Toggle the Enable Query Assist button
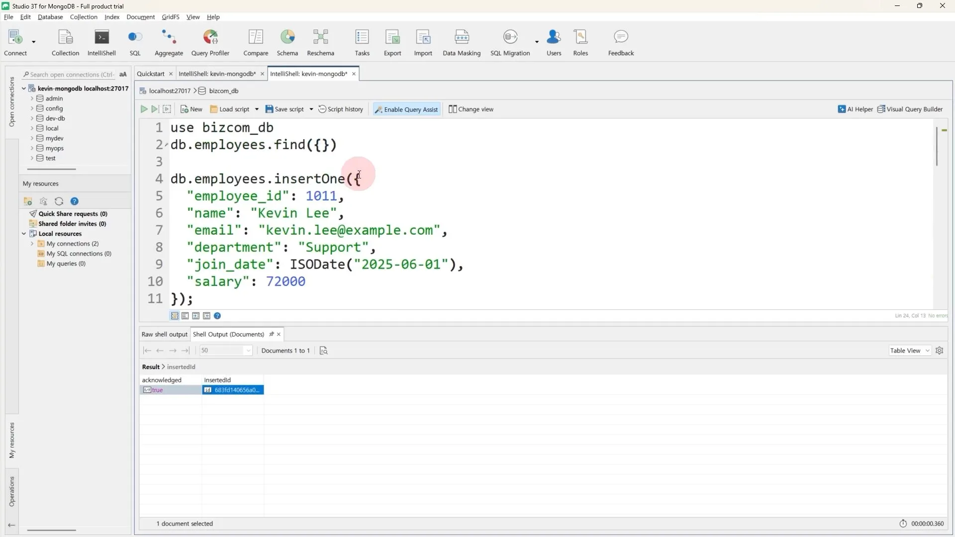The image size is (955, 537). 407,109
